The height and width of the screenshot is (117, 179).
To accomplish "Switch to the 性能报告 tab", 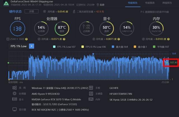I will 133,3.
